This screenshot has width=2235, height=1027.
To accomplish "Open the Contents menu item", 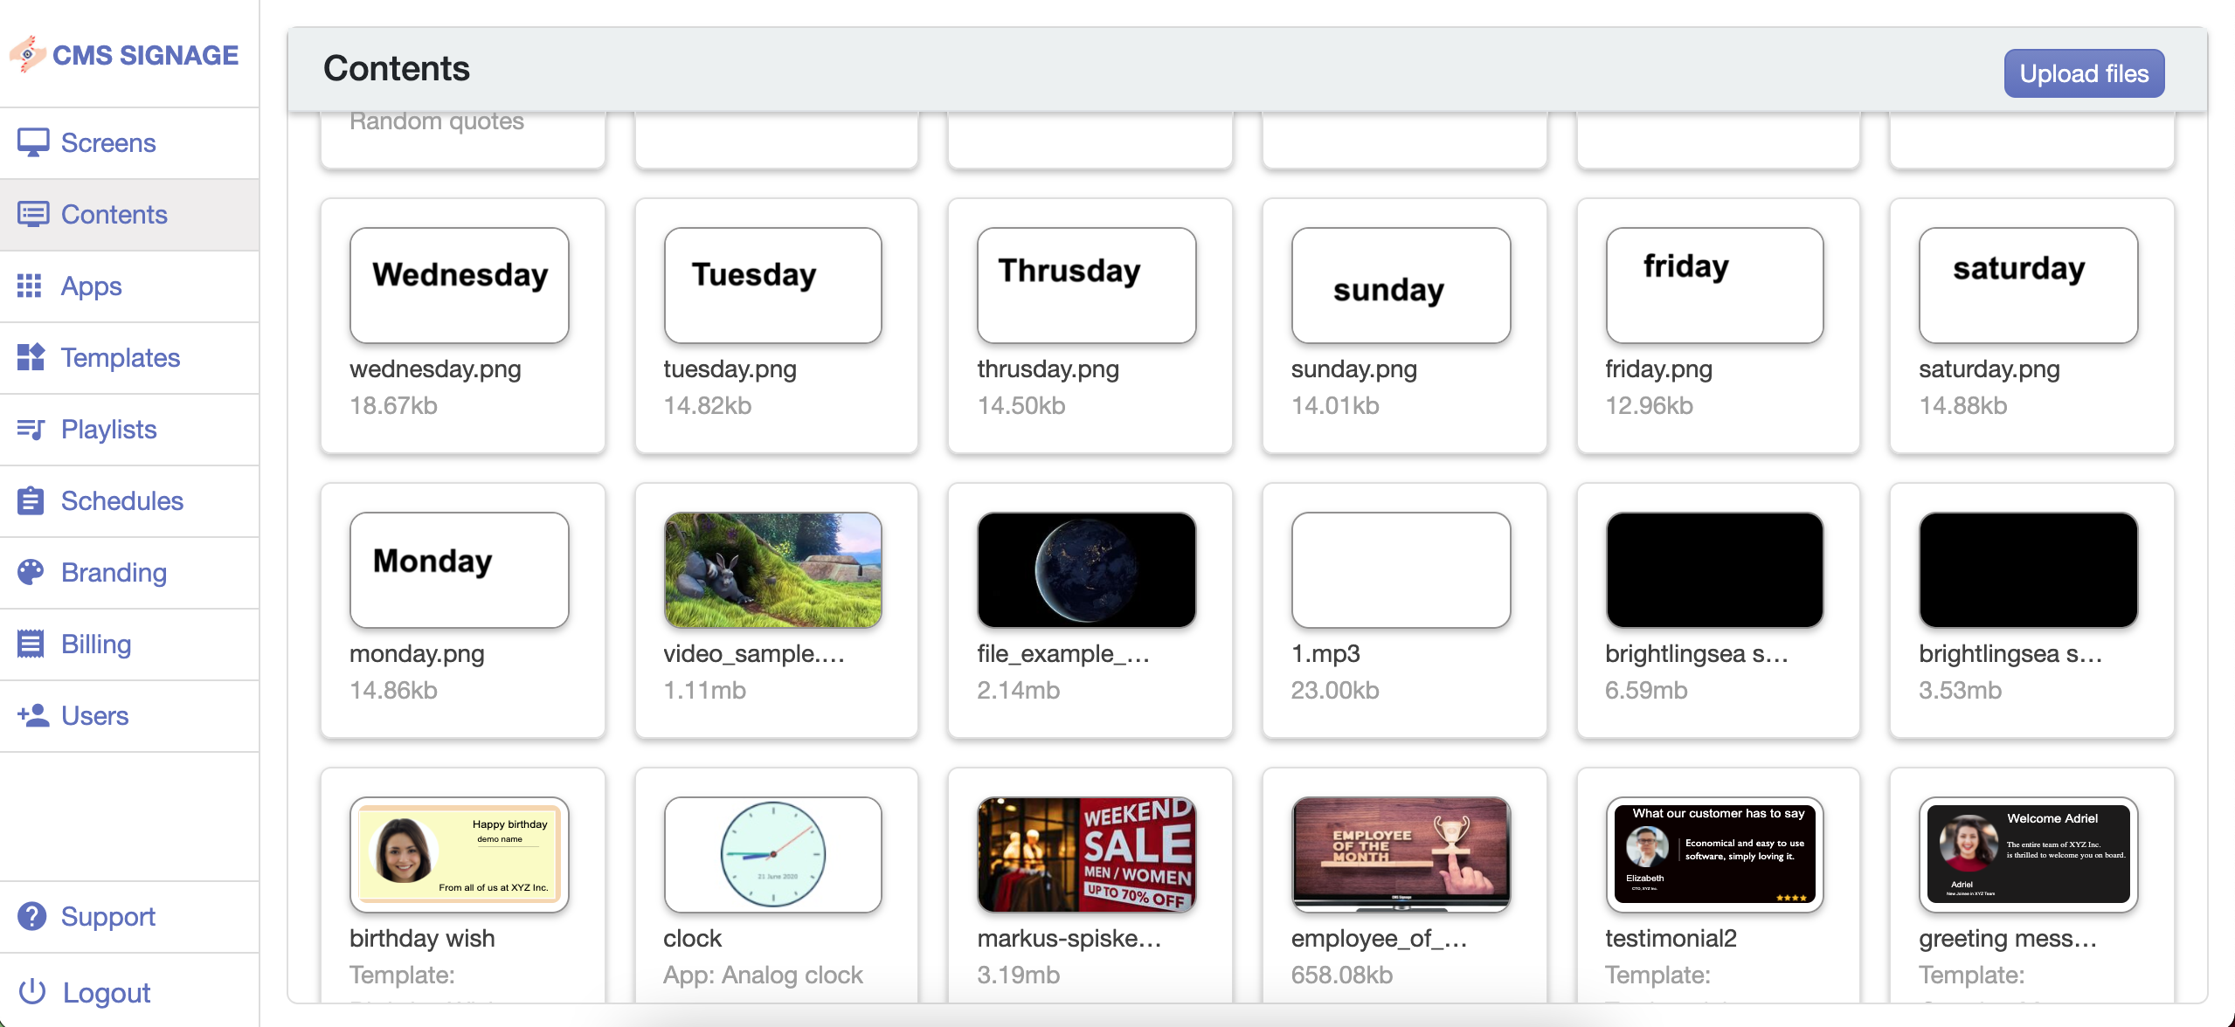I will (114, 214).
